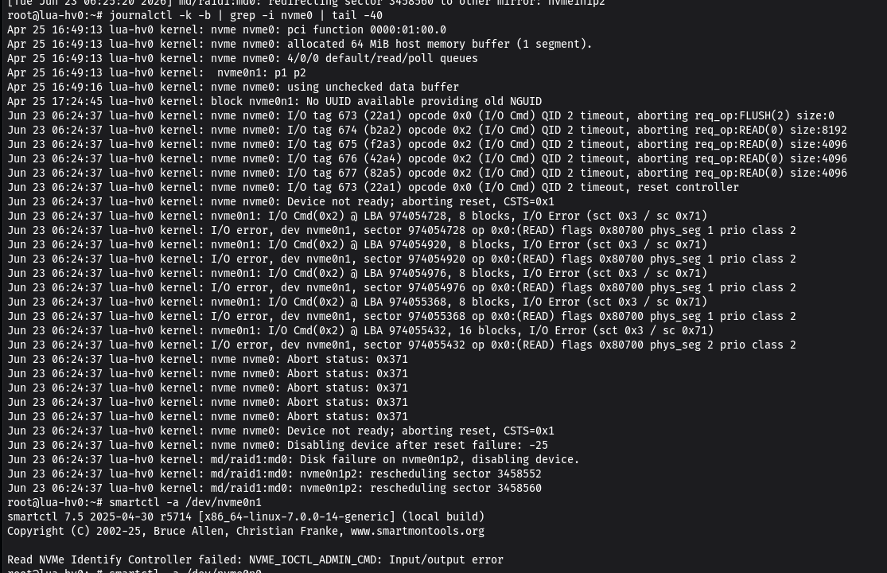This screenshot has height=573, width=887.
Task: Open the www.smartmontools.org URL
Action: (417, 531)
